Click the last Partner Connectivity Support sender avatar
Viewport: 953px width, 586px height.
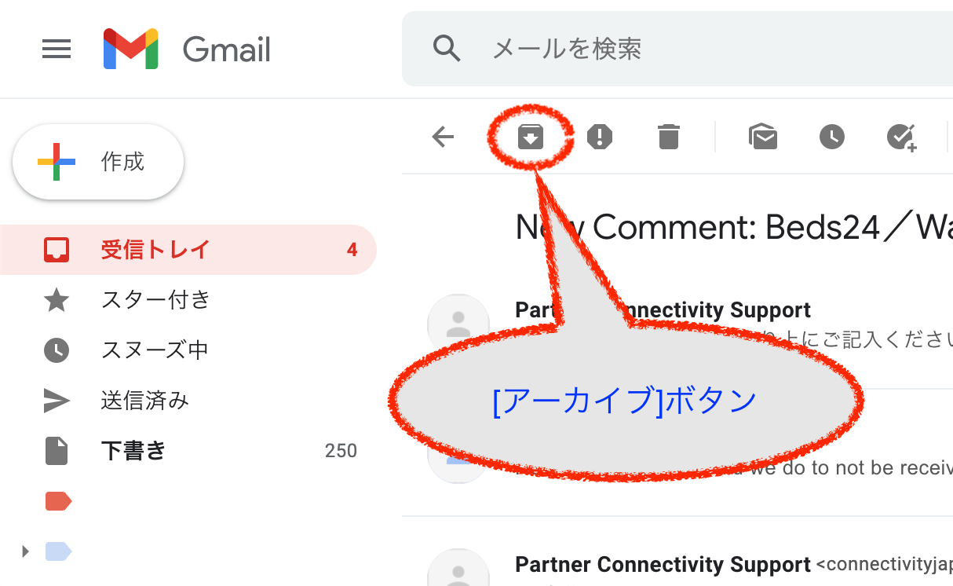click(x=458, y=569)
